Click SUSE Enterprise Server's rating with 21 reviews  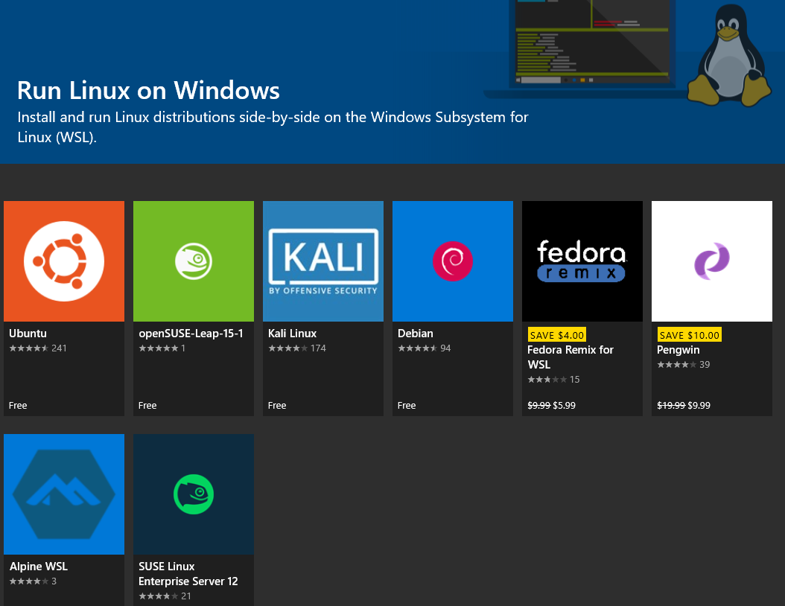click(165, 596)
